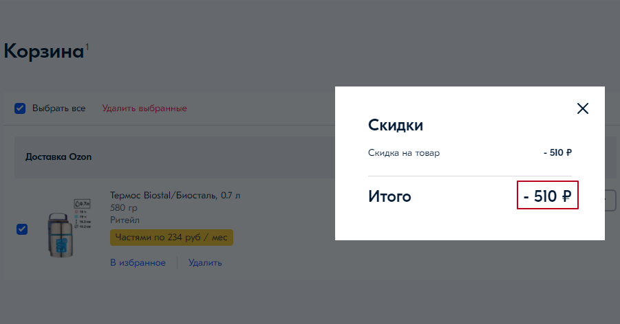Click the highlighted Итого amount -510 ₽
Image resolution: width=620 pixels, height=324 pixels.
click(x=548, y=196)
